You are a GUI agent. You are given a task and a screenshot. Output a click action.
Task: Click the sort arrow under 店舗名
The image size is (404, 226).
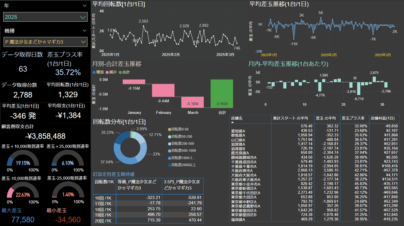click(x=233, y=122)
